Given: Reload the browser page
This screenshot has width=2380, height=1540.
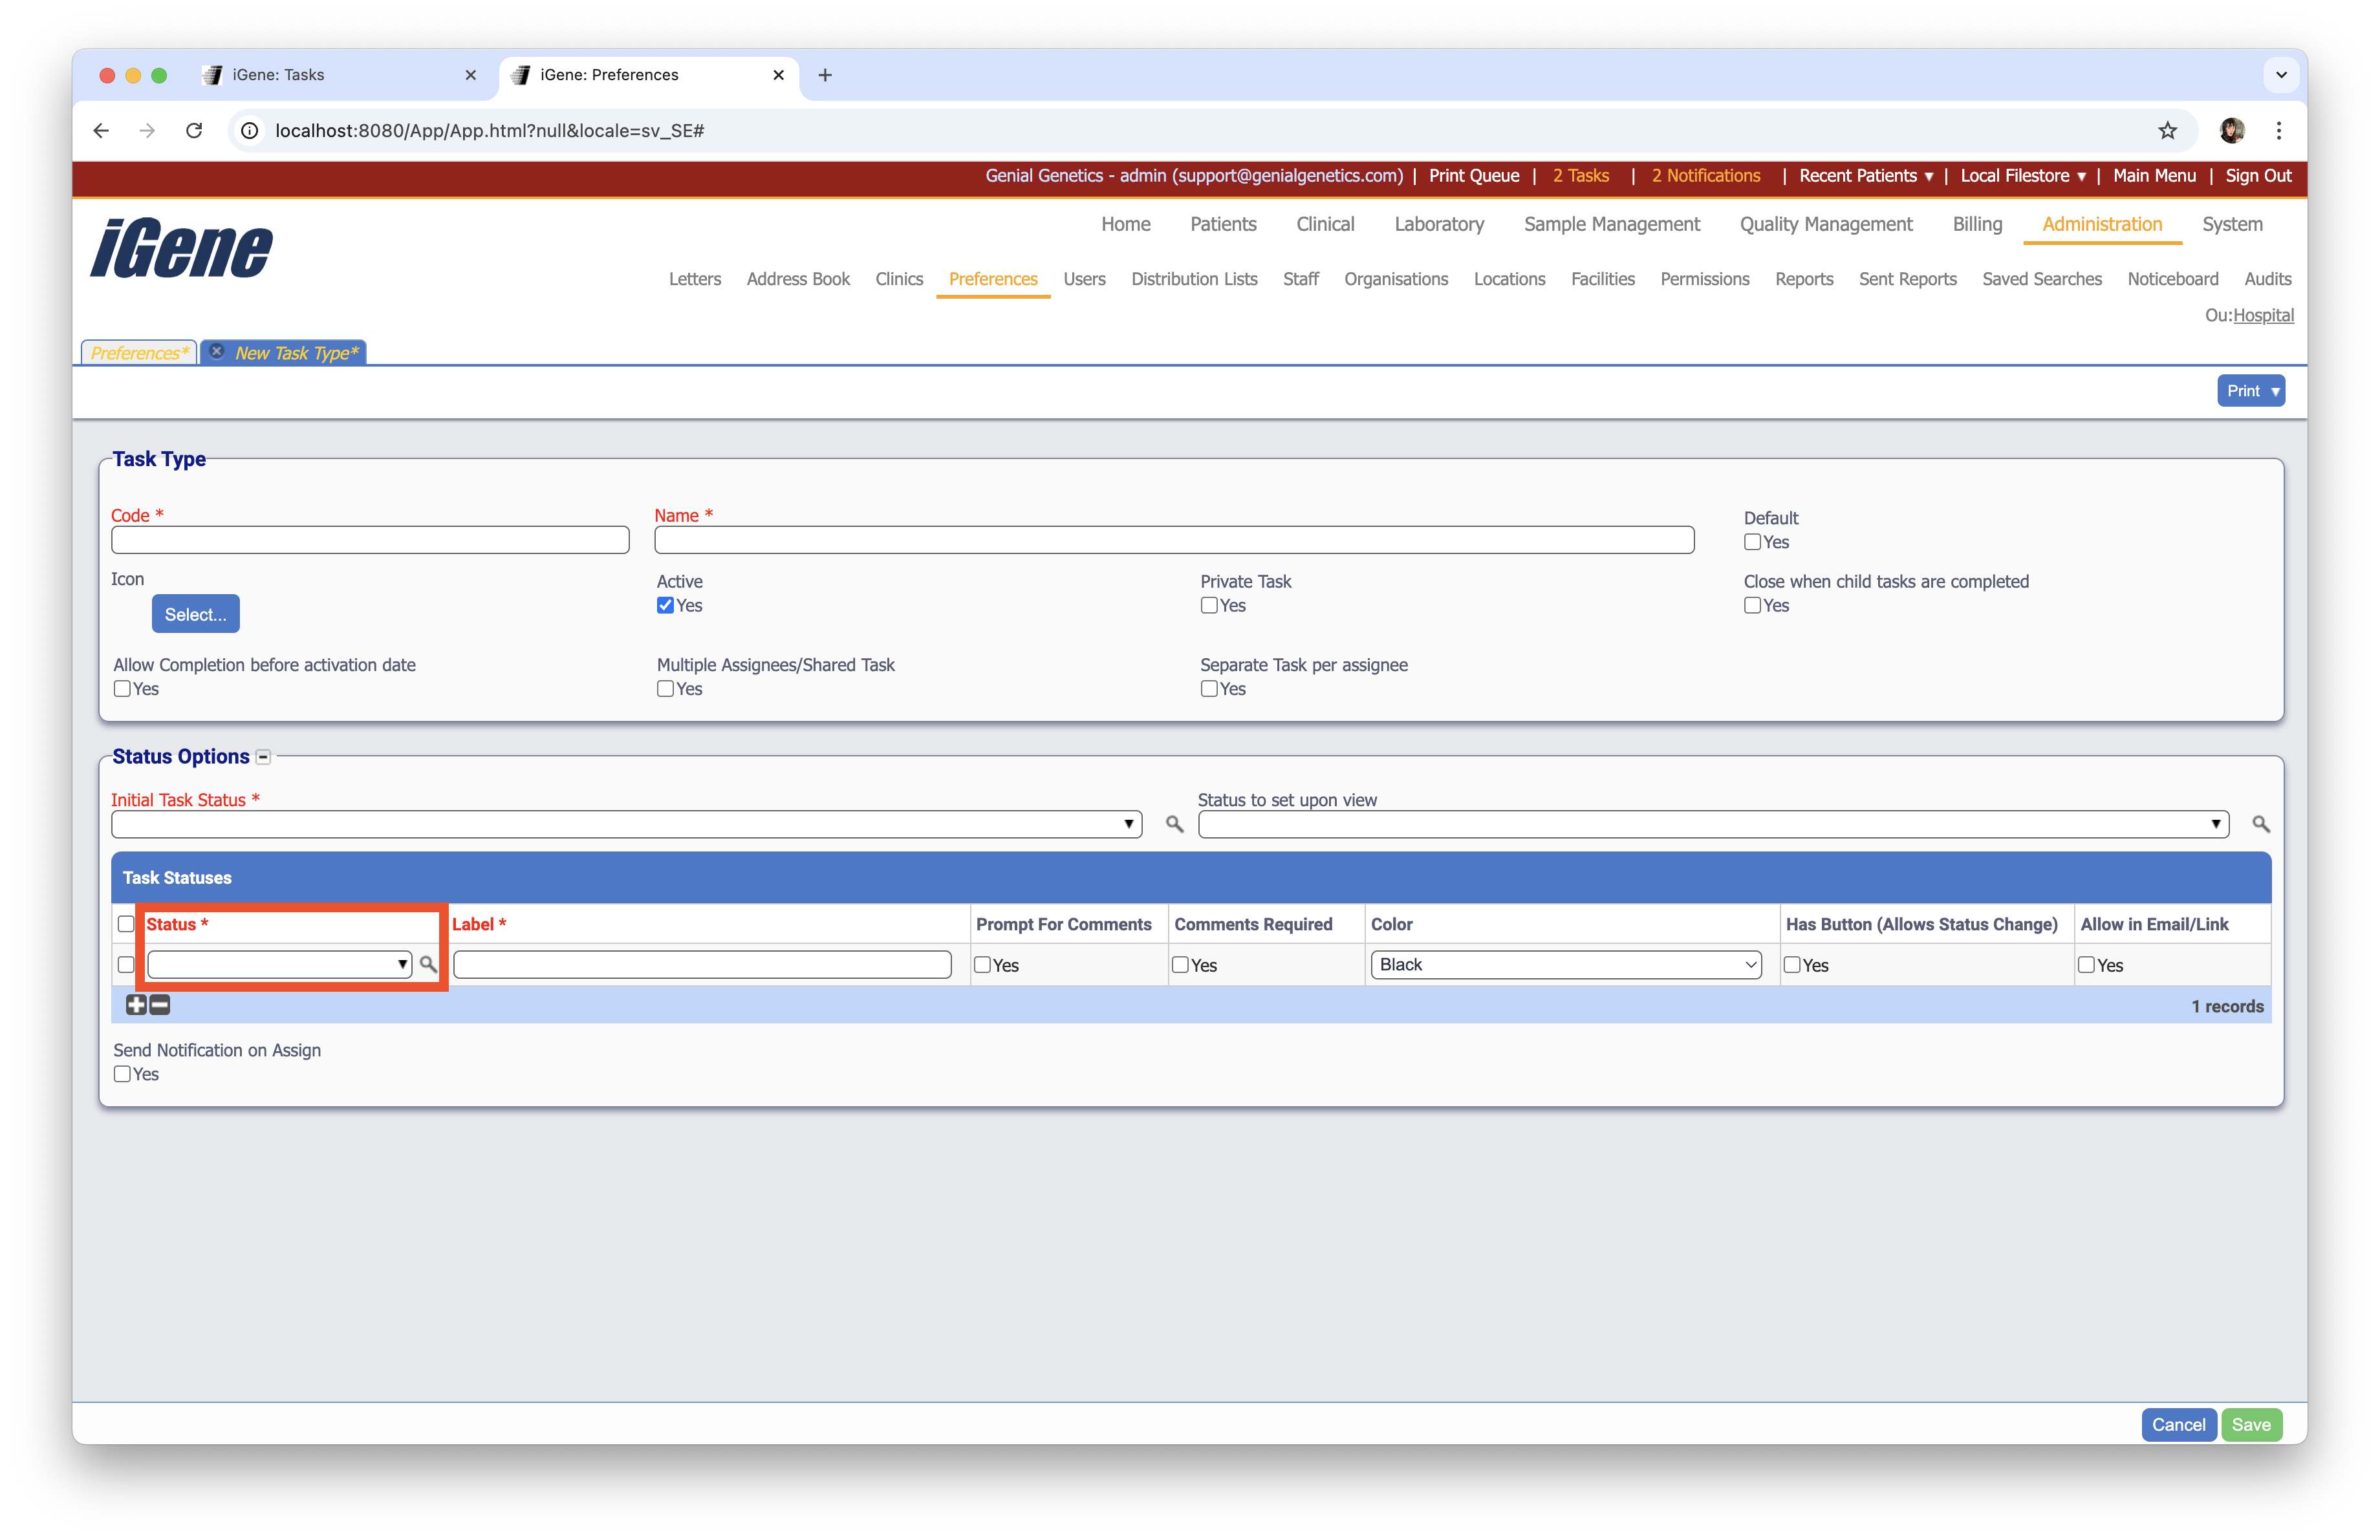Looking at the screenshot, I should (194, 131).
